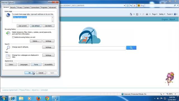
Task: Click the Refresh icon in address bar
Action: (x=131, y=6)
